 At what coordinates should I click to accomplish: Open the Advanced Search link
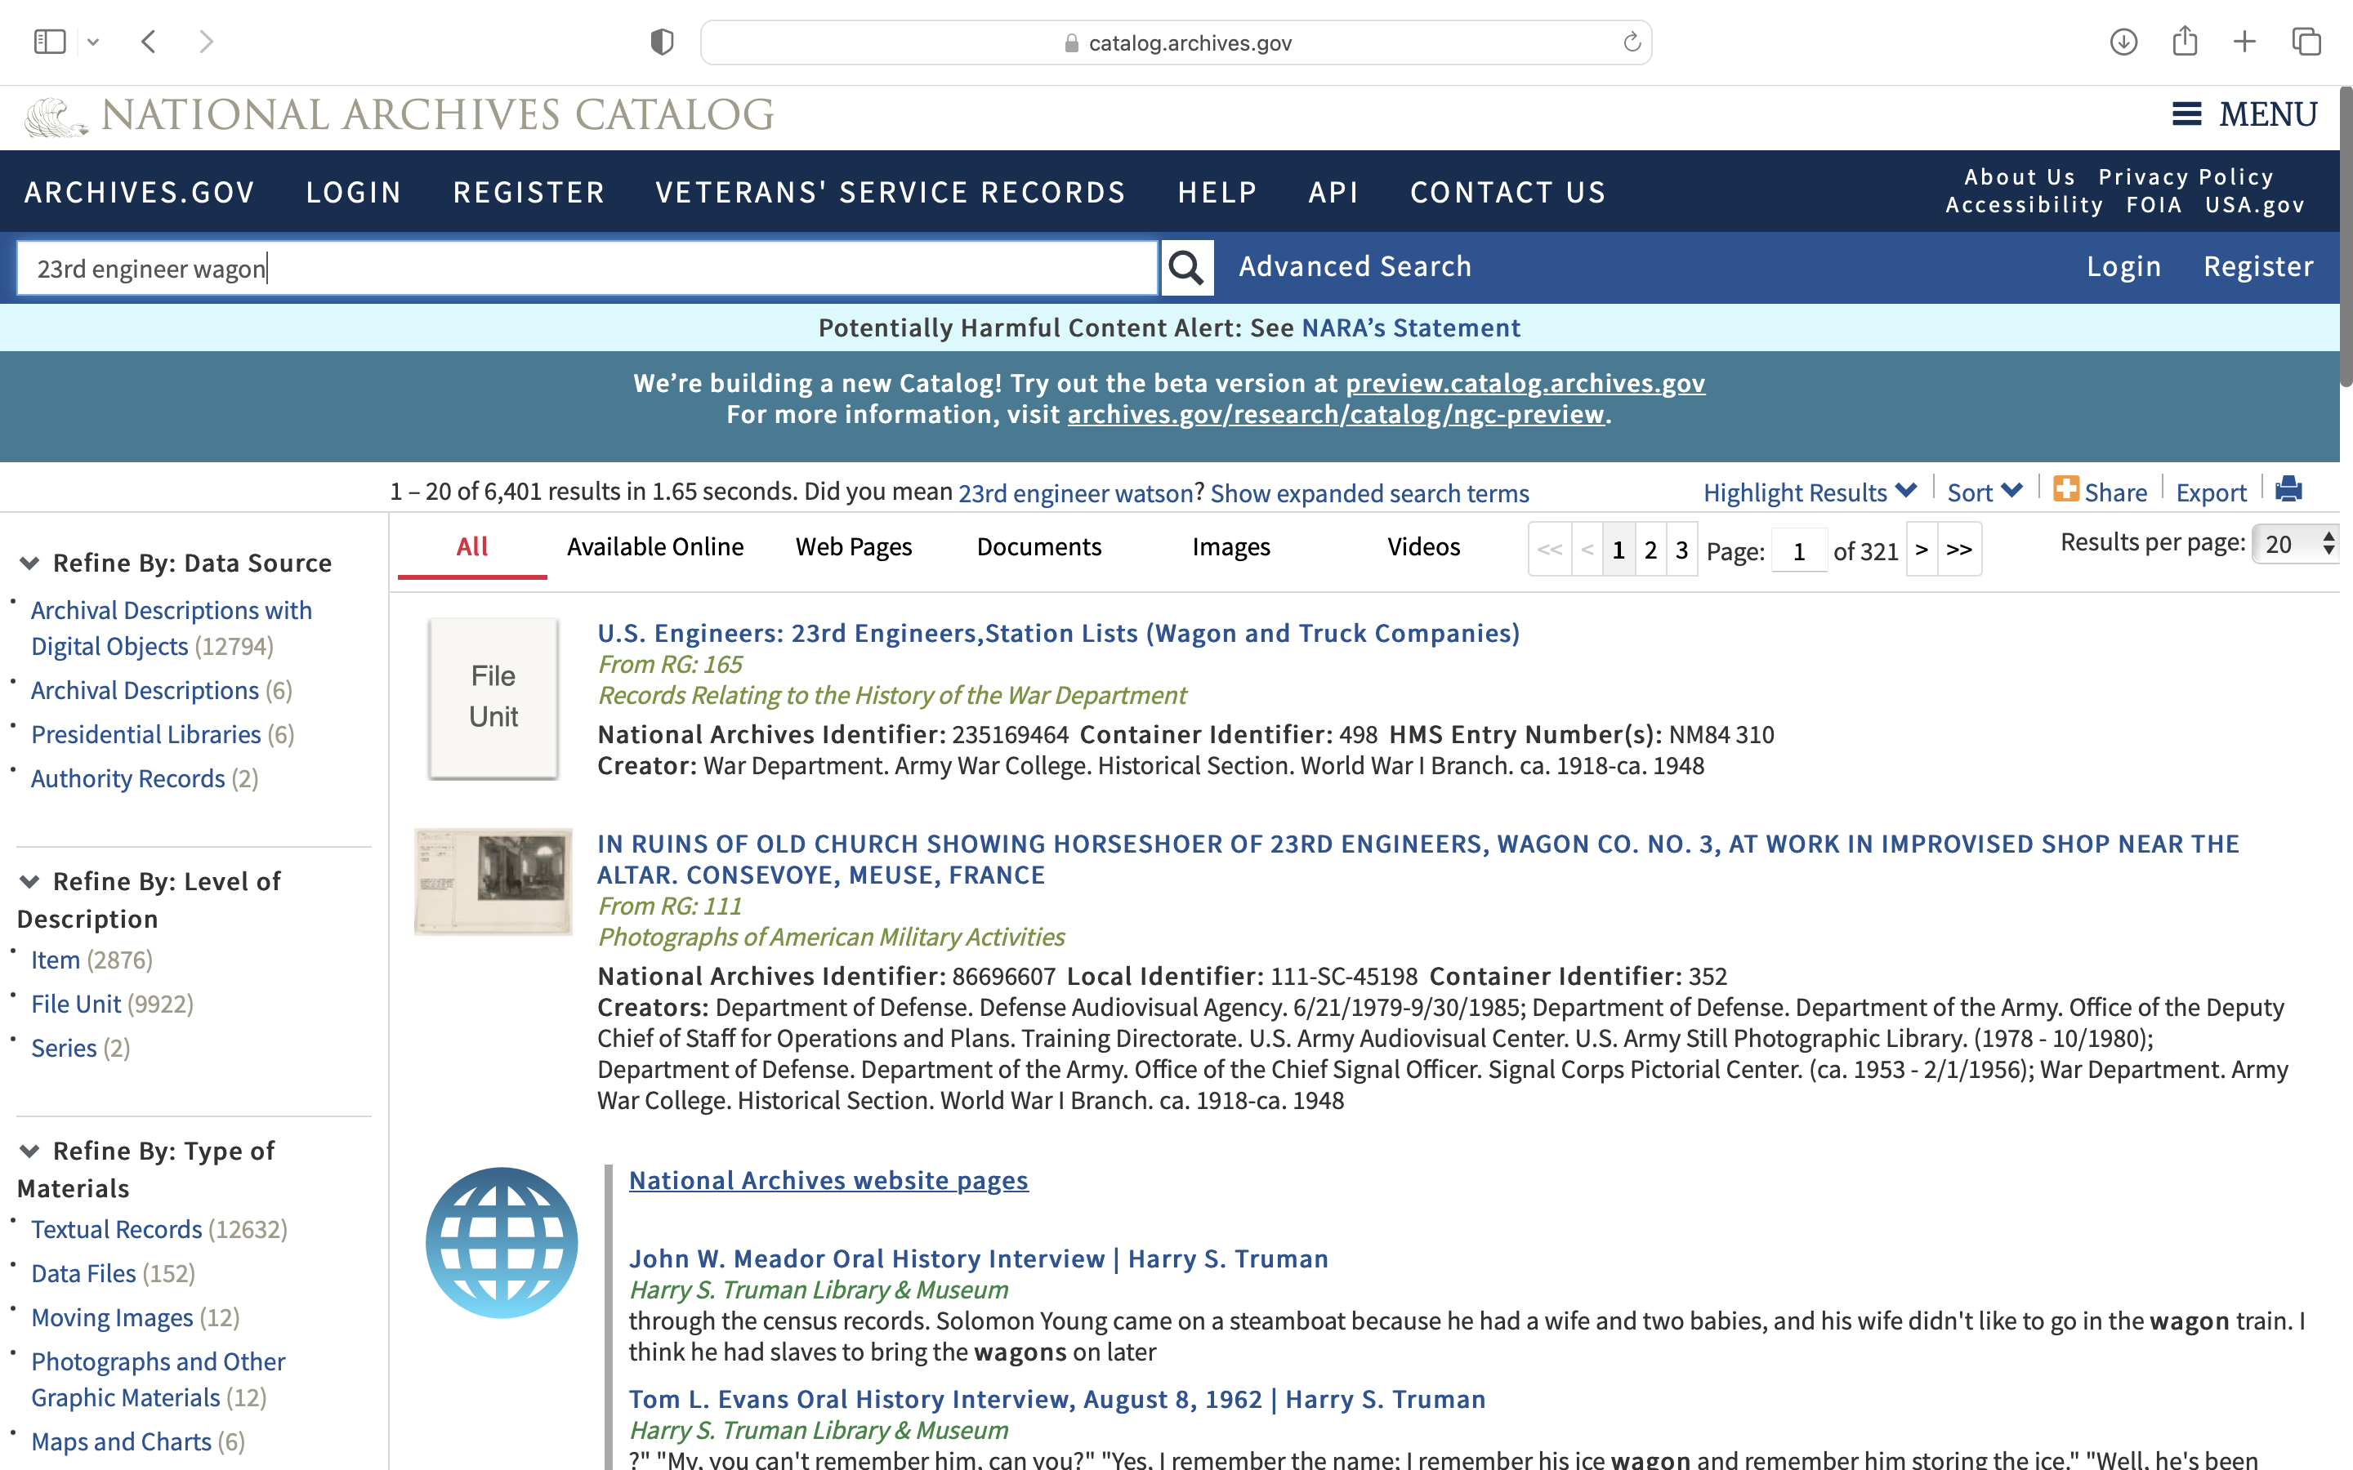tap(1355, 266)
